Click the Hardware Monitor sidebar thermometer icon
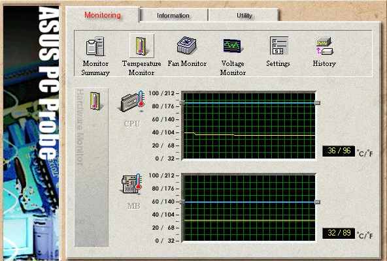387x261 pixels. coord(95,101)
